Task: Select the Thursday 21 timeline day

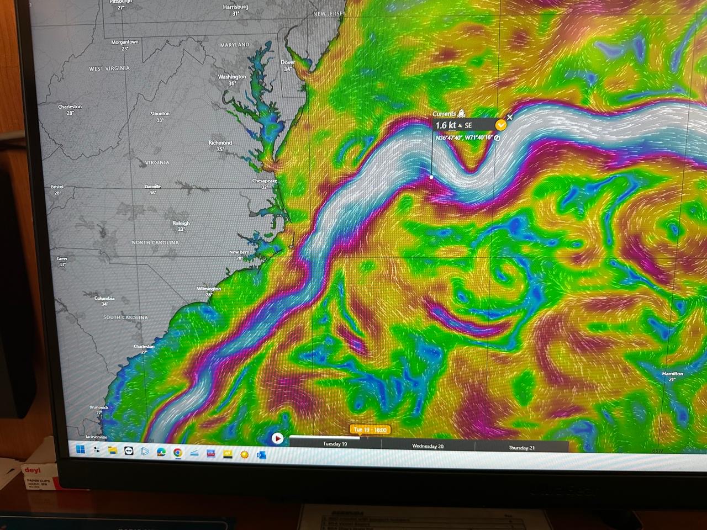Action: [x=521, y=448]
